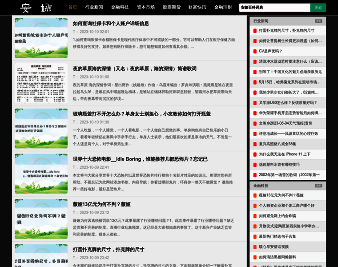Focus the 安娜百科词典 search field
Image resolution: width=338 pixels, height=267 pixels.
click(x=275, y=8)
